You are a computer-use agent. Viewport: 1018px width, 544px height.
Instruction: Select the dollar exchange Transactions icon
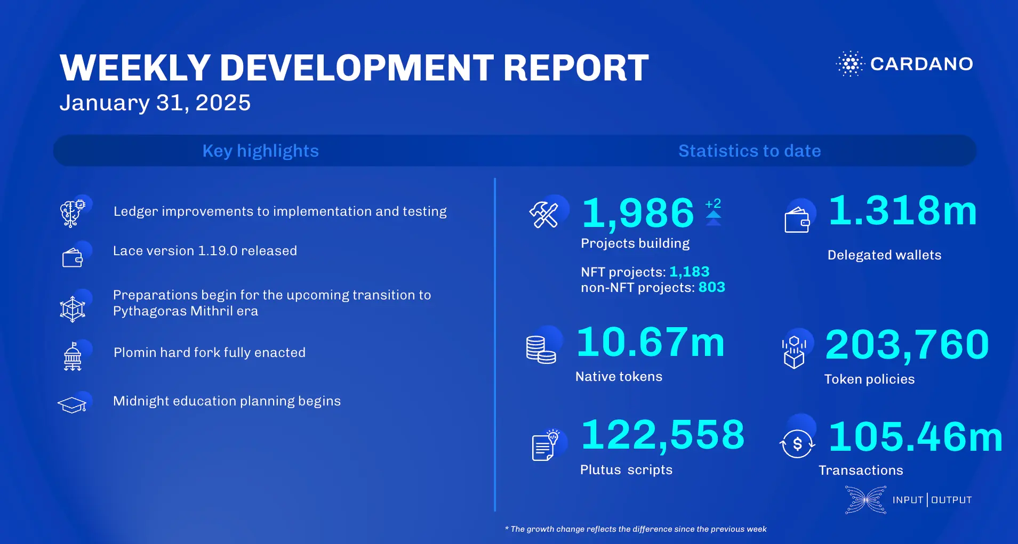point(797,443)
